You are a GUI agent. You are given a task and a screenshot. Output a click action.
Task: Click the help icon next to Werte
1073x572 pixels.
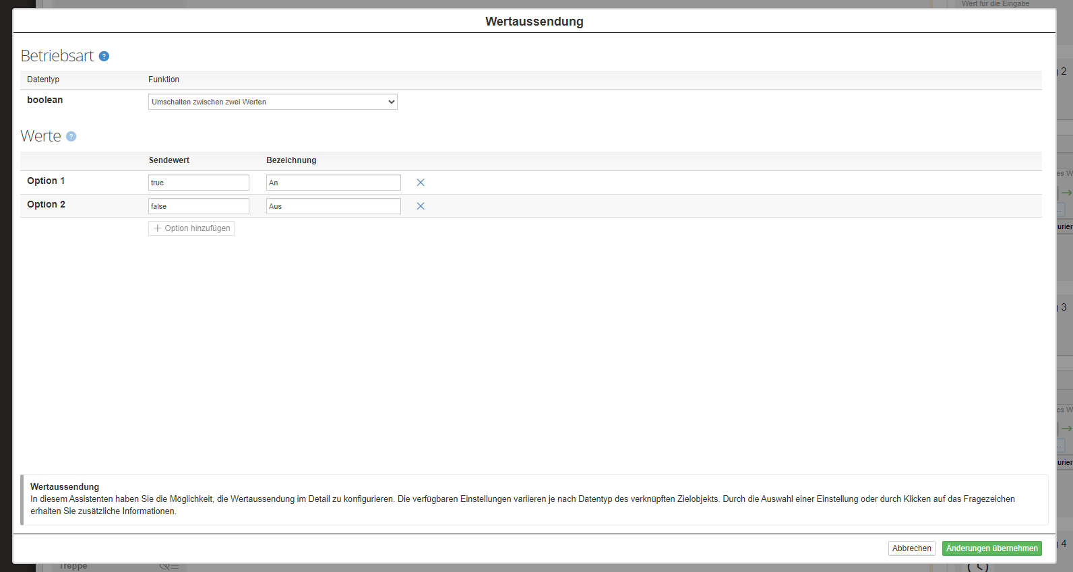click(71, 136)
